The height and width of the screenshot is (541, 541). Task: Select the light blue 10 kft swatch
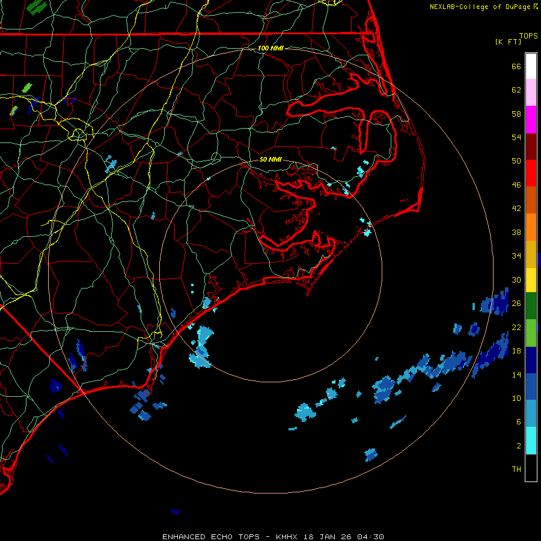click(x=531, y=414)
